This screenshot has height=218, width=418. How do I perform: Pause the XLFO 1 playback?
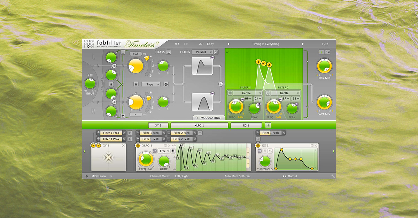coord(173,151)
